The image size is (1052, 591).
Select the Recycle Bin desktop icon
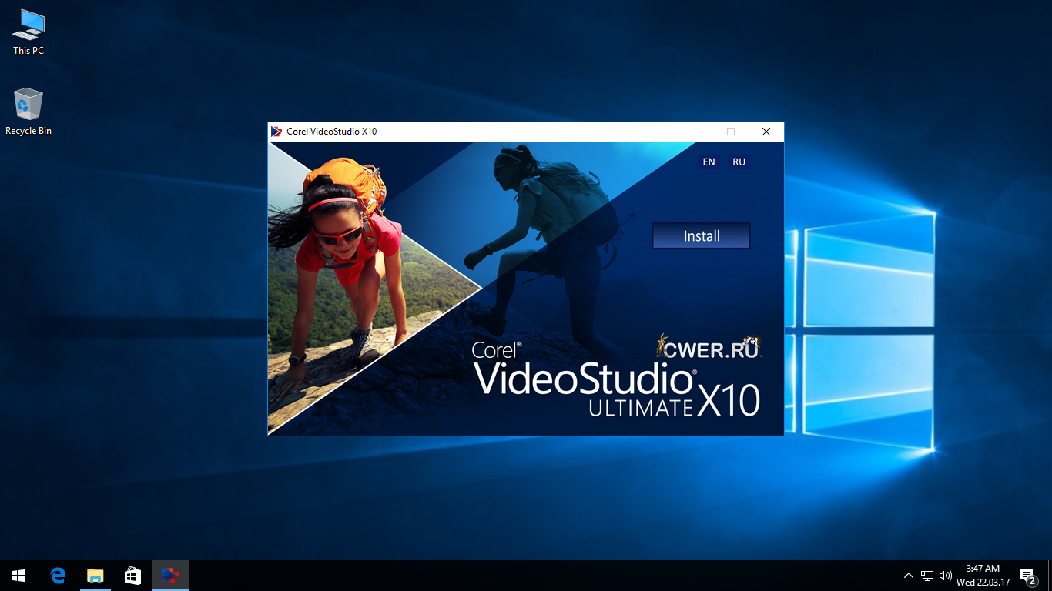pos(28,112)
